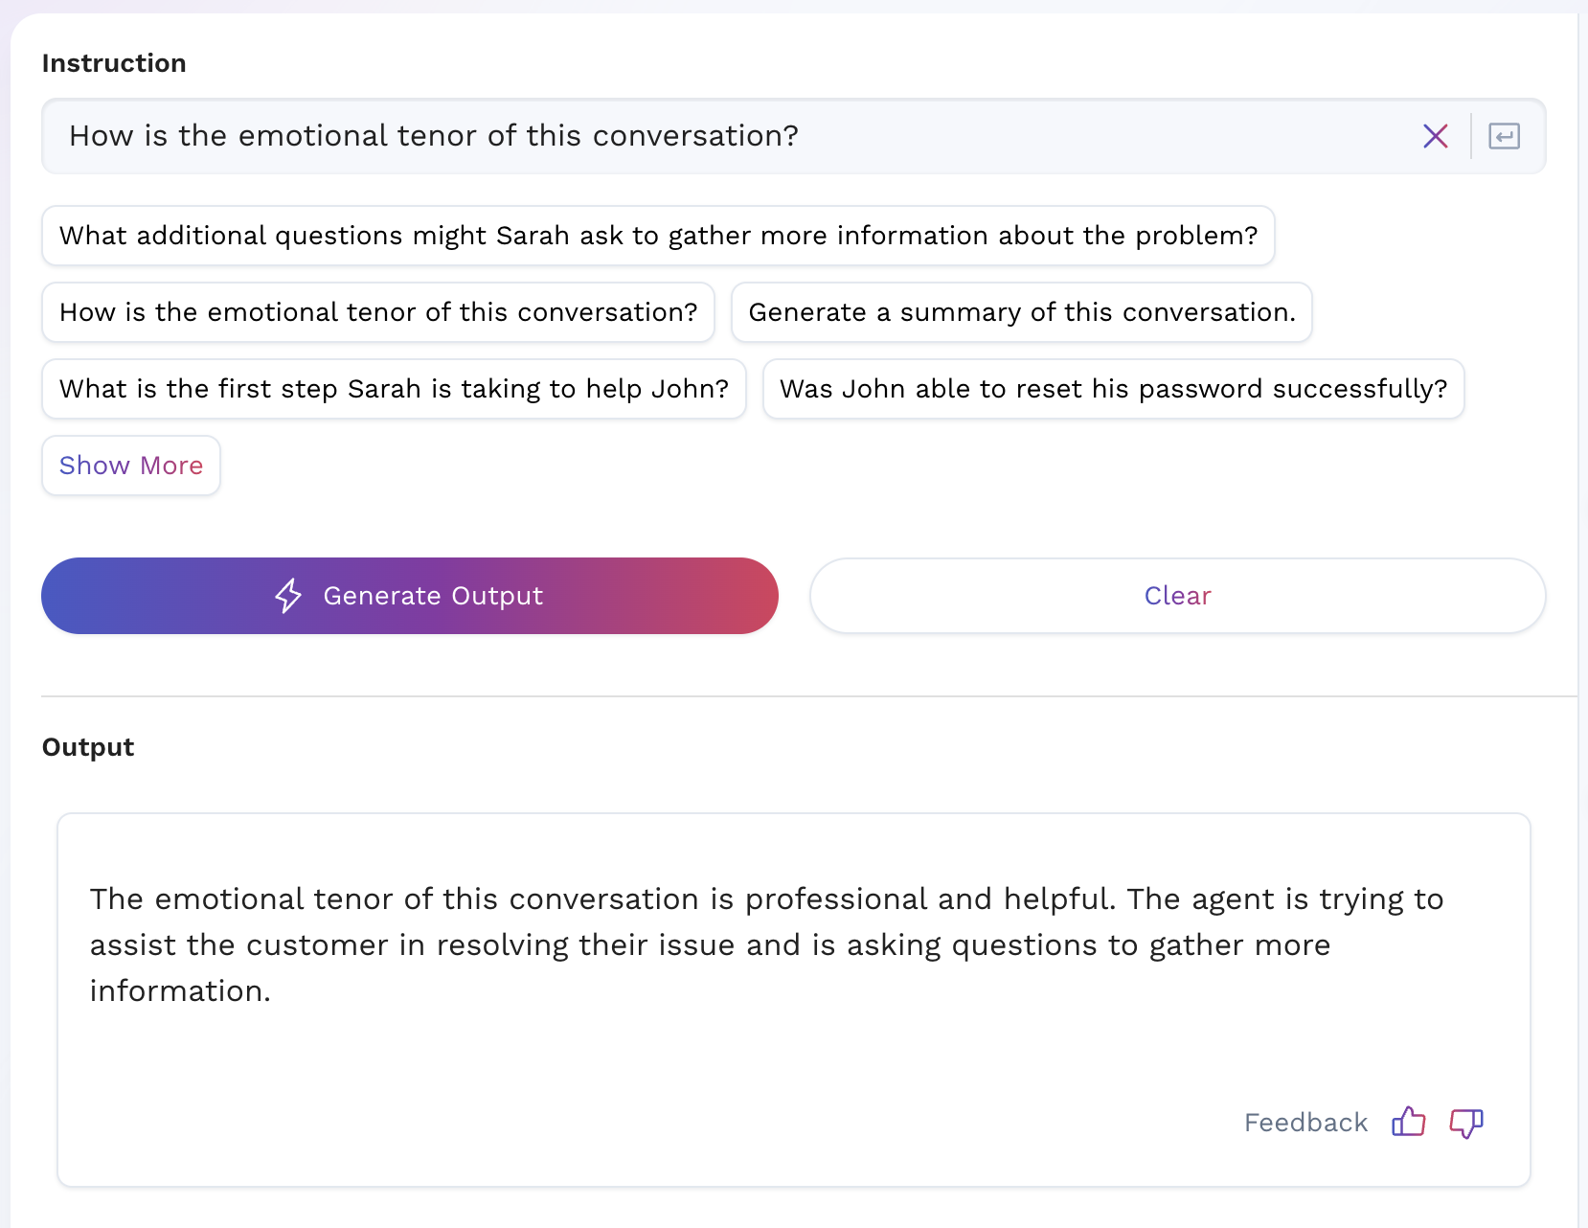Give thumbs down feedback on the output
Screen dimensions: 1588x1228
[x=1465, y=1123]
